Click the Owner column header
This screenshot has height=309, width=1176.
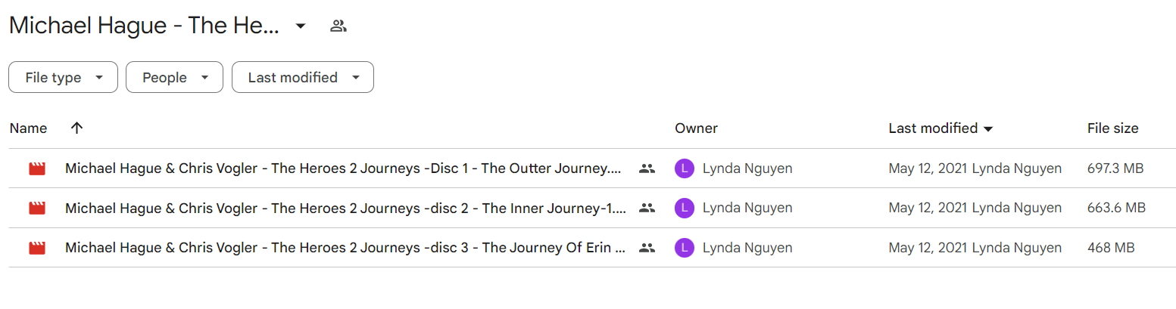[696, 128]
